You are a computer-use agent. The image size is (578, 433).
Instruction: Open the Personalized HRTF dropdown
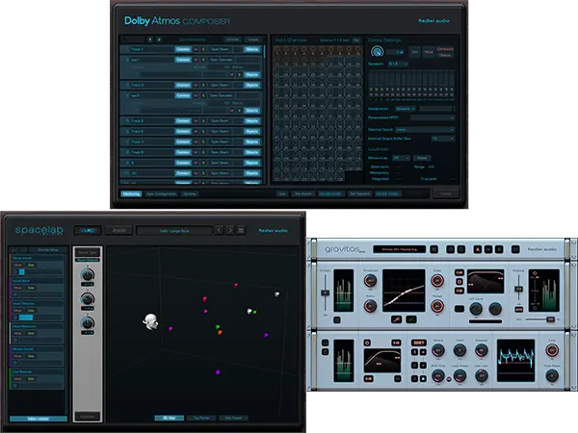pos(432,117)
